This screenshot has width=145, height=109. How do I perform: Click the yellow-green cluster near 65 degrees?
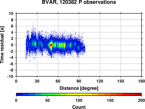pyautogui.click(x=62, y=45)
